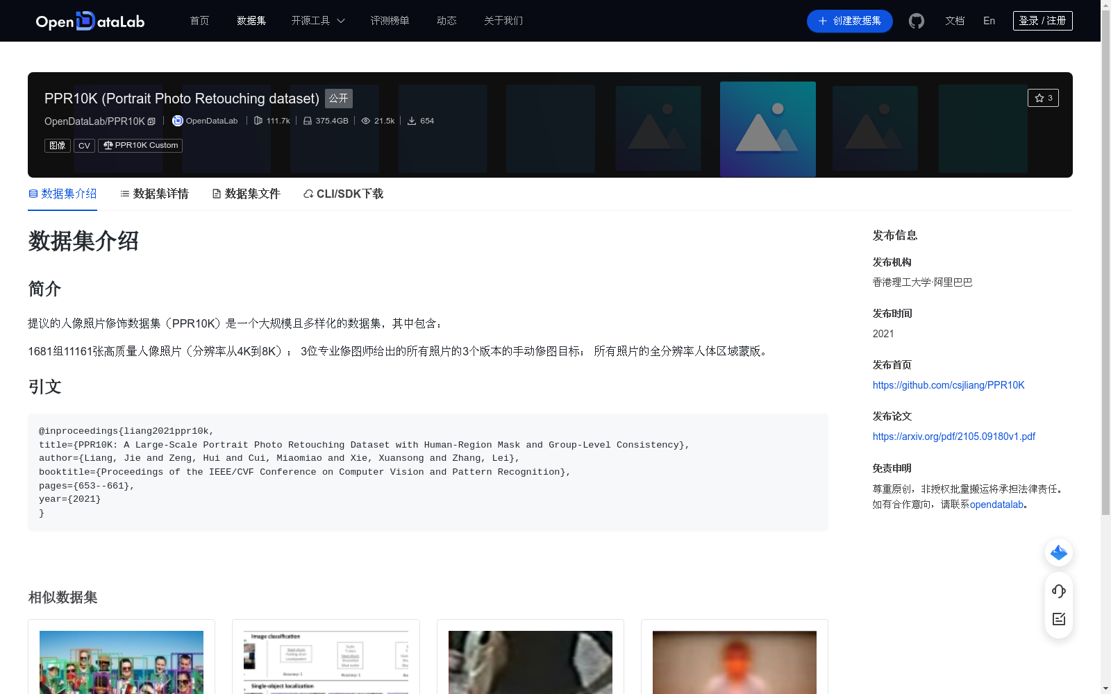This screenshot has width=1111, height=694.
Task: Open 数据集 in the top navigation
Action: [x=251, y=21]
